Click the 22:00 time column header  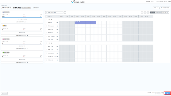pos(146,16)
